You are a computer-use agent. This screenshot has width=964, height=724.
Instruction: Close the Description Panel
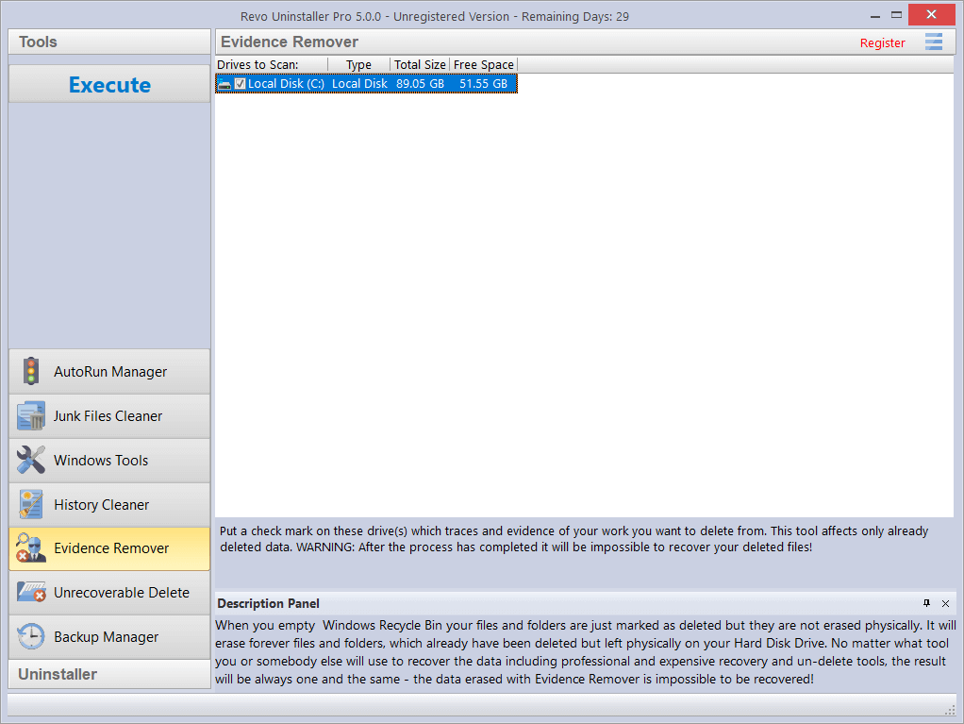pyautogui.click(x=945, y=603)
